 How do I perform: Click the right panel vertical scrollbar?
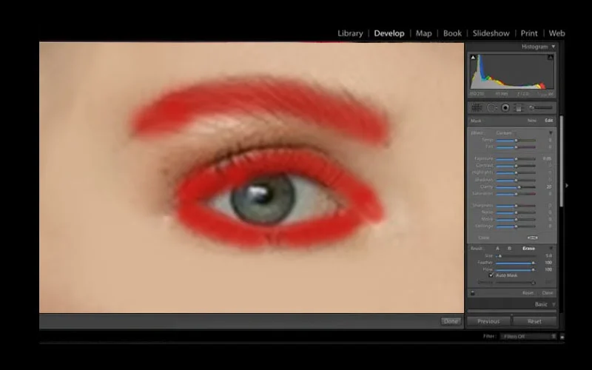[x=562, y=161]
